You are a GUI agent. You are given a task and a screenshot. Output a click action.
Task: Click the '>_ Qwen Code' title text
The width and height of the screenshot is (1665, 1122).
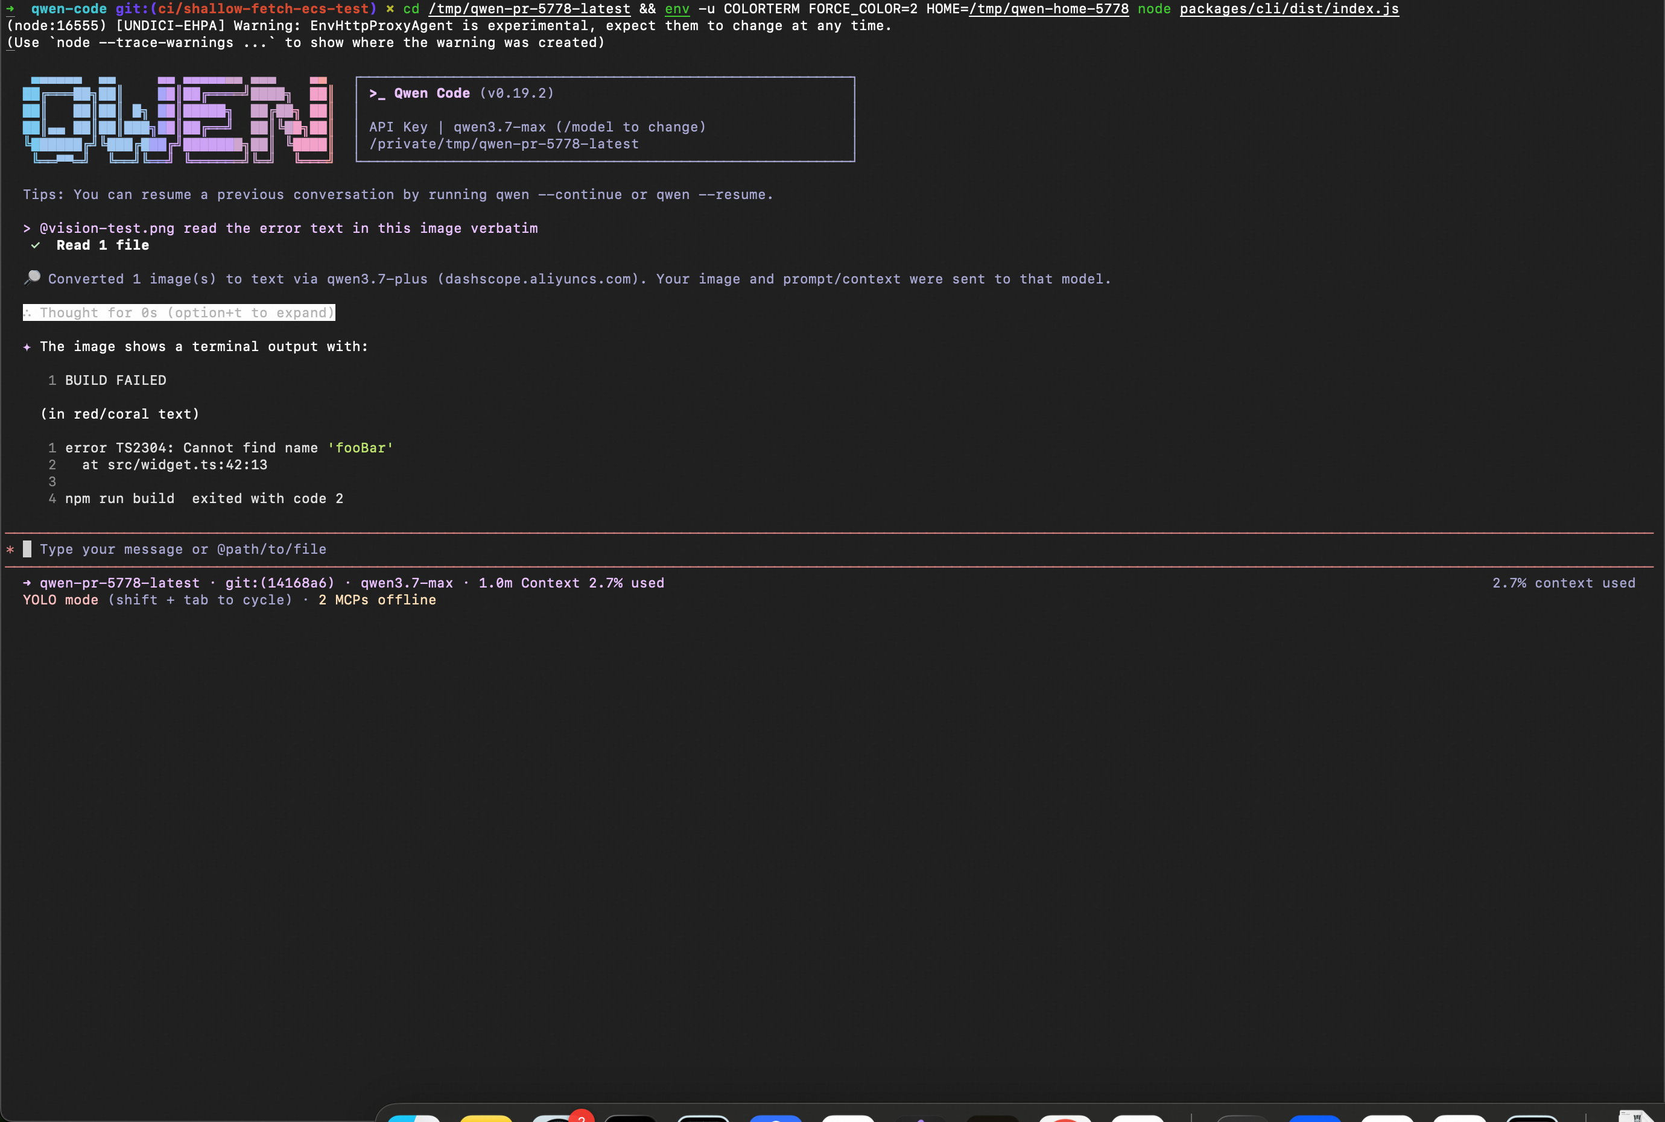click(x=419, y=93)
